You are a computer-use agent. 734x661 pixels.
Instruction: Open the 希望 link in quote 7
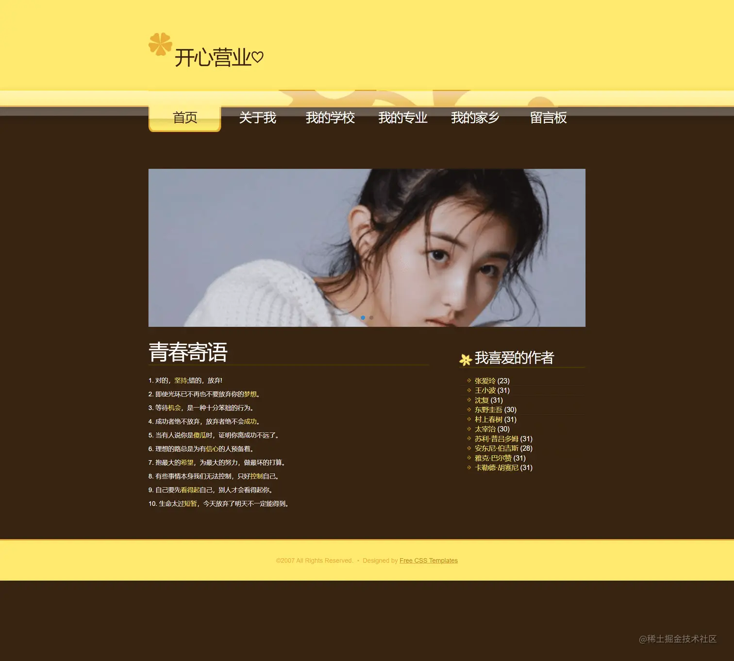tap(187, 463)
